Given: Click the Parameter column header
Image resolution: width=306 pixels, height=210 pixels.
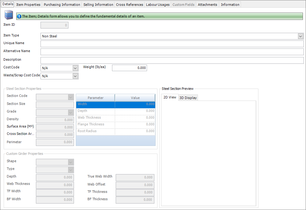Looking at the screenshot, I should click(95, 98).
